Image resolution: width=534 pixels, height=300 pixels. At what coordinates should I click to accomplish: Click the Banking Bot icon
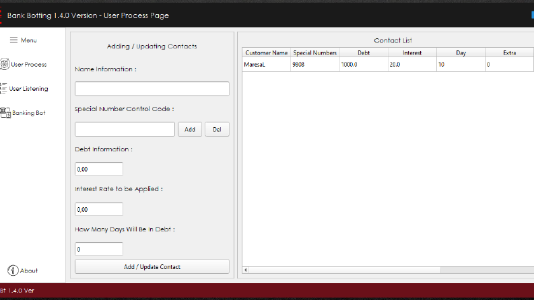pyautogui.click(x=5, y=112)
